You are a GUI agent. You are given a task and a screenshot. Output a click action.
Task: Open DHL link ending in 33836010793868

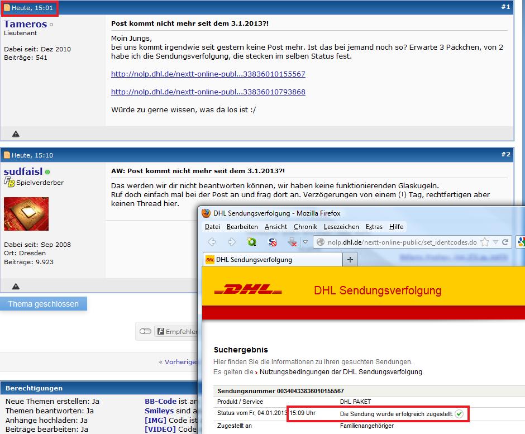point(208,92)
